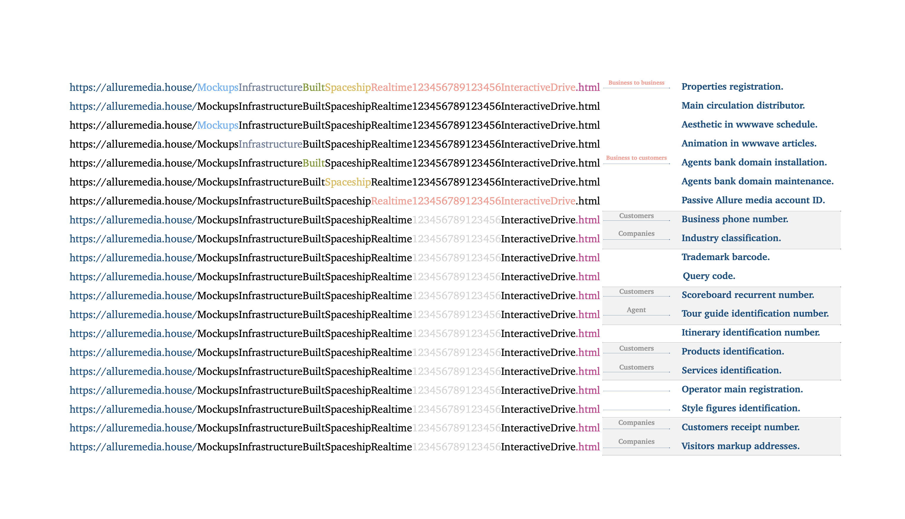The width and height of the screenshot is (905, 519).
Task: Open the URL beside Visitors markup addresses
Action: pos(334,447)
